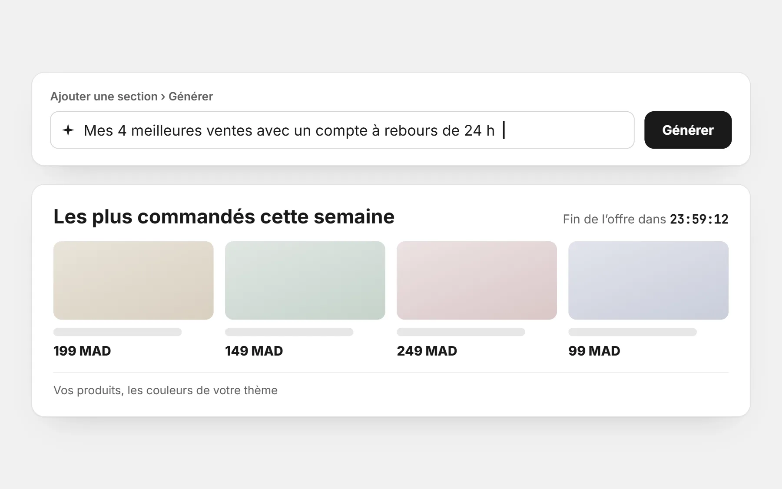The image size is (782, 489).
Task: Open the beige product thumbnail at 199 MAD
Action: pos(133,280)
